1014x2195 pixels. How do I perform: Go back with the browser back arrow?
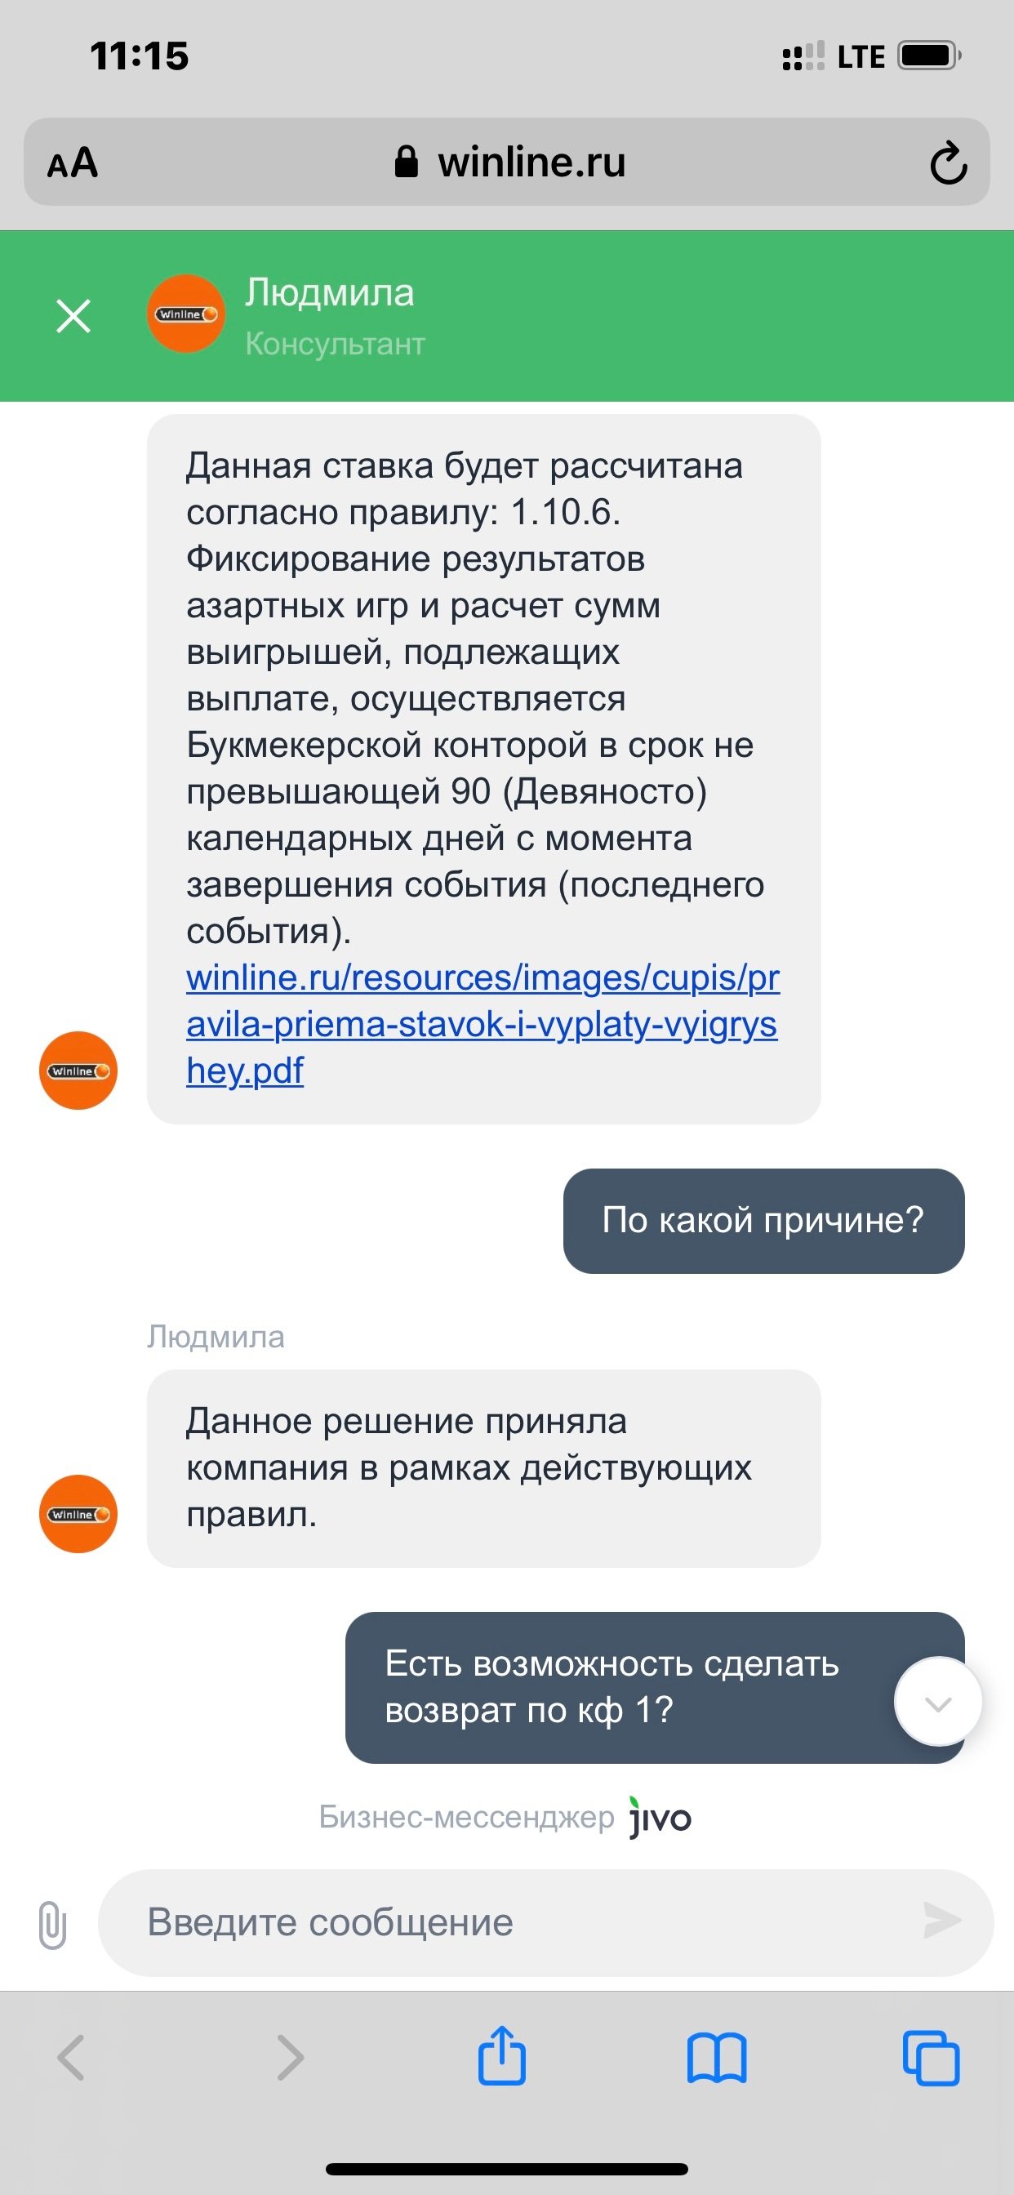[72, 2058]
